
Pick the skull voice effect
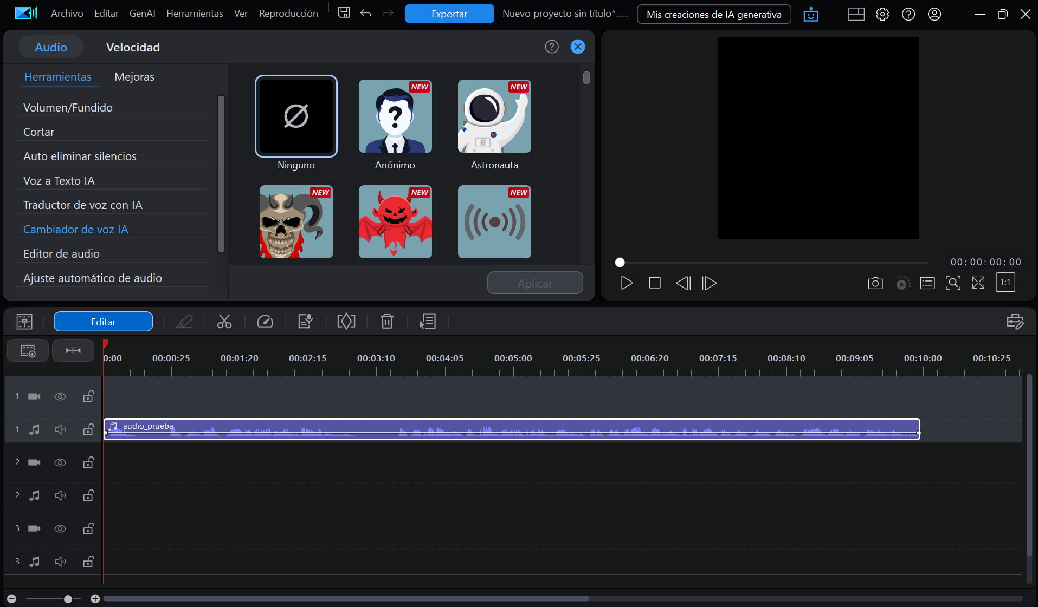pos(296,221)
